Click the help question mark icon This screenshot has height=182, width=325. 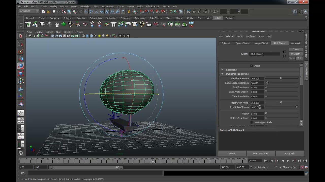(x=123, y=11)
